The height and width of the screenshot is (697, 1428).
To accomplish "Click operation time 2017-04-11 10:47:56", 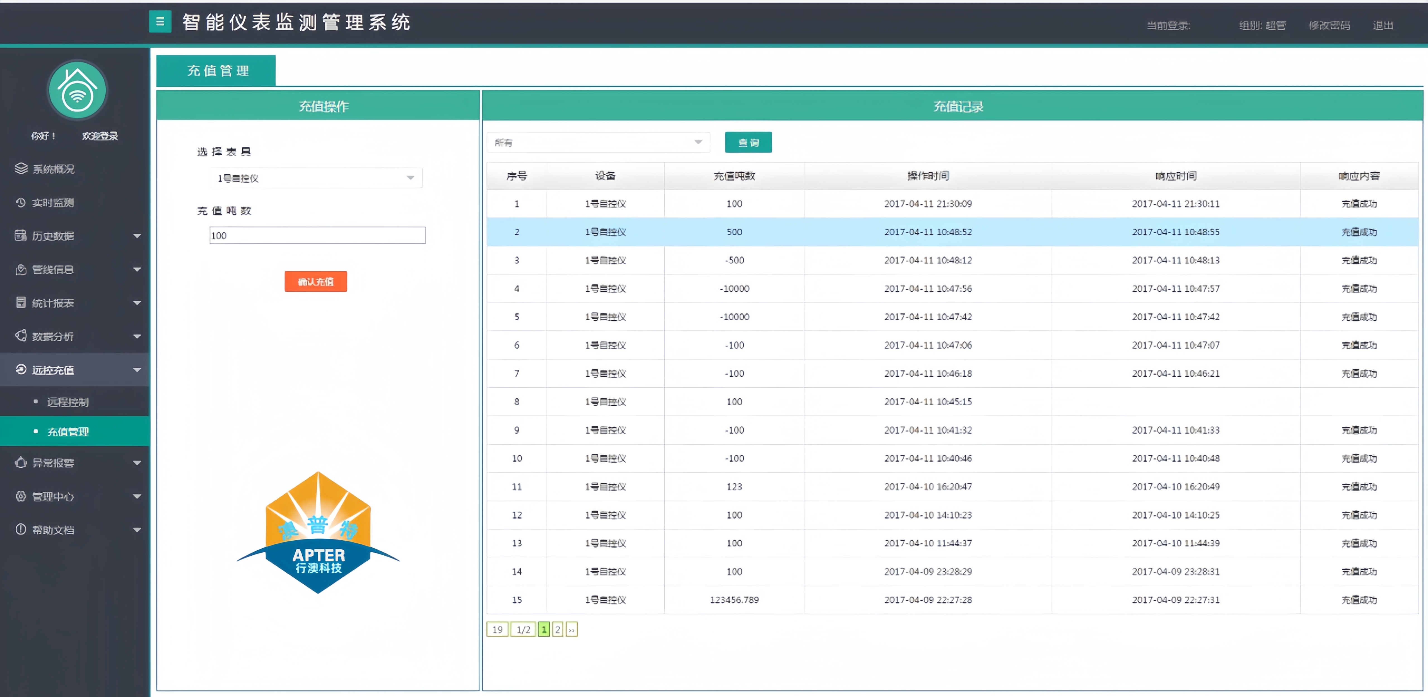I will tap(928, 288).
